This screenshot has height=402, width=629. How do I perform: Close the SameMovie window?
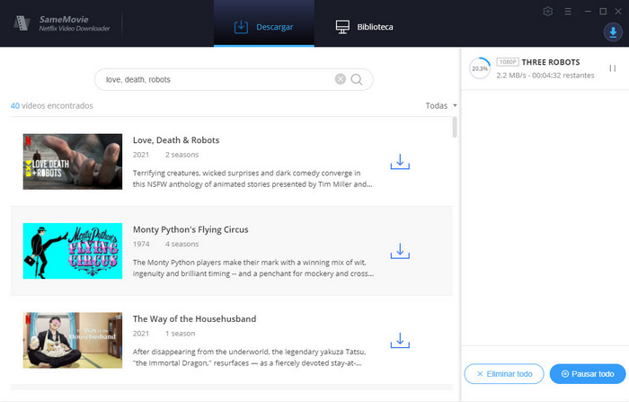pos(618,12)
